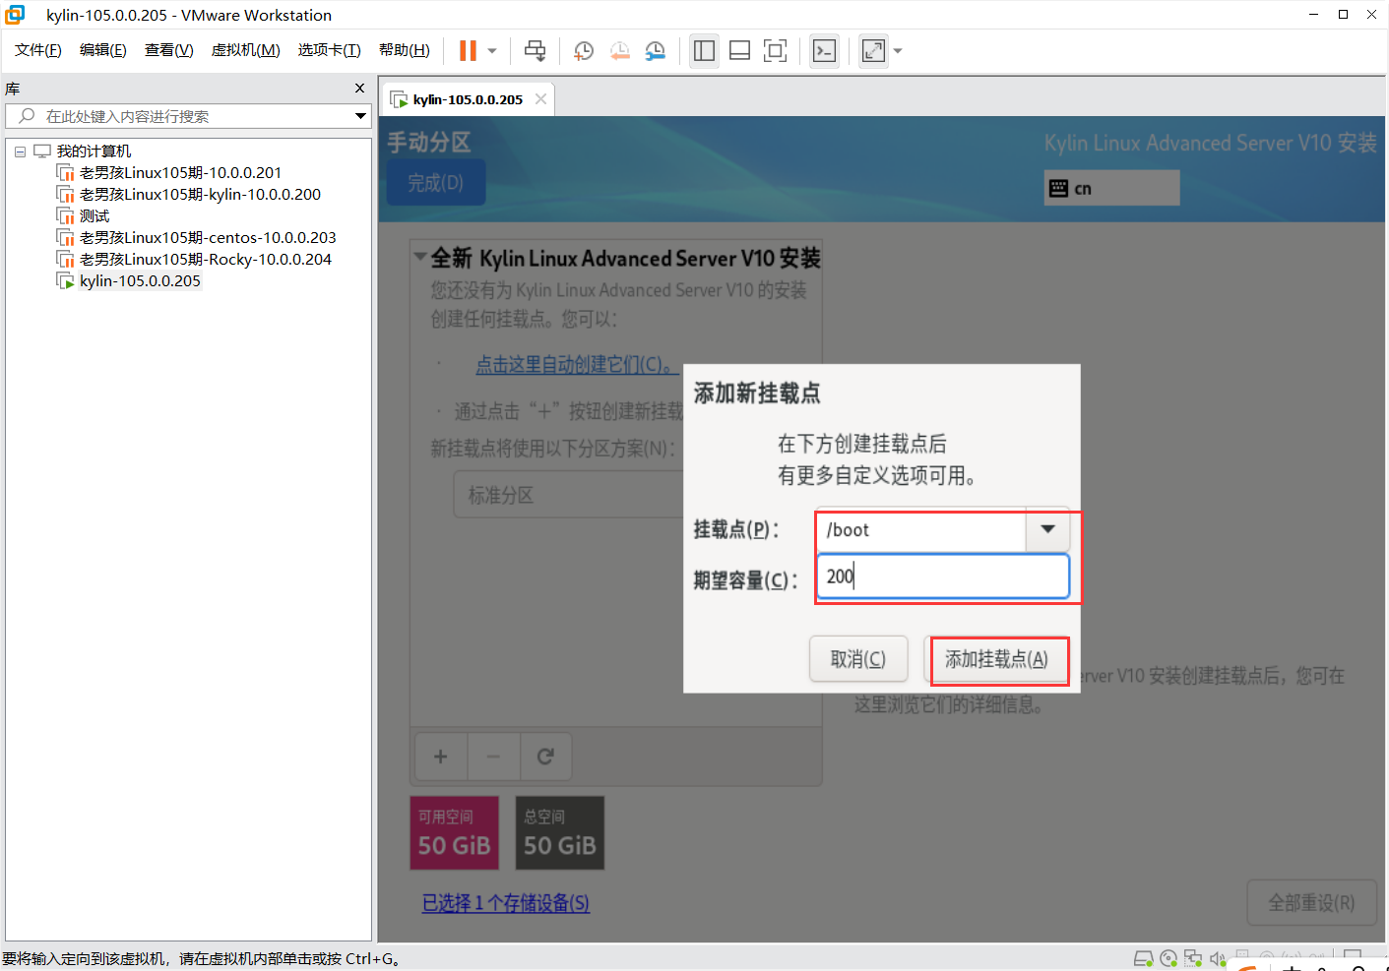
Task: Click the CD/DVD drive status icon
Action: click(x=1168, y=958)
